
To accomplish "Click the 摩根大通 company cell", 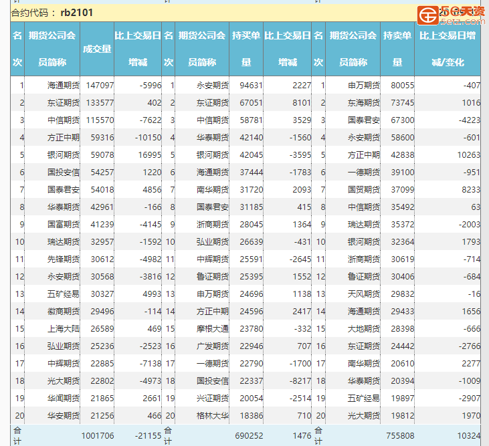I will 213,328.
